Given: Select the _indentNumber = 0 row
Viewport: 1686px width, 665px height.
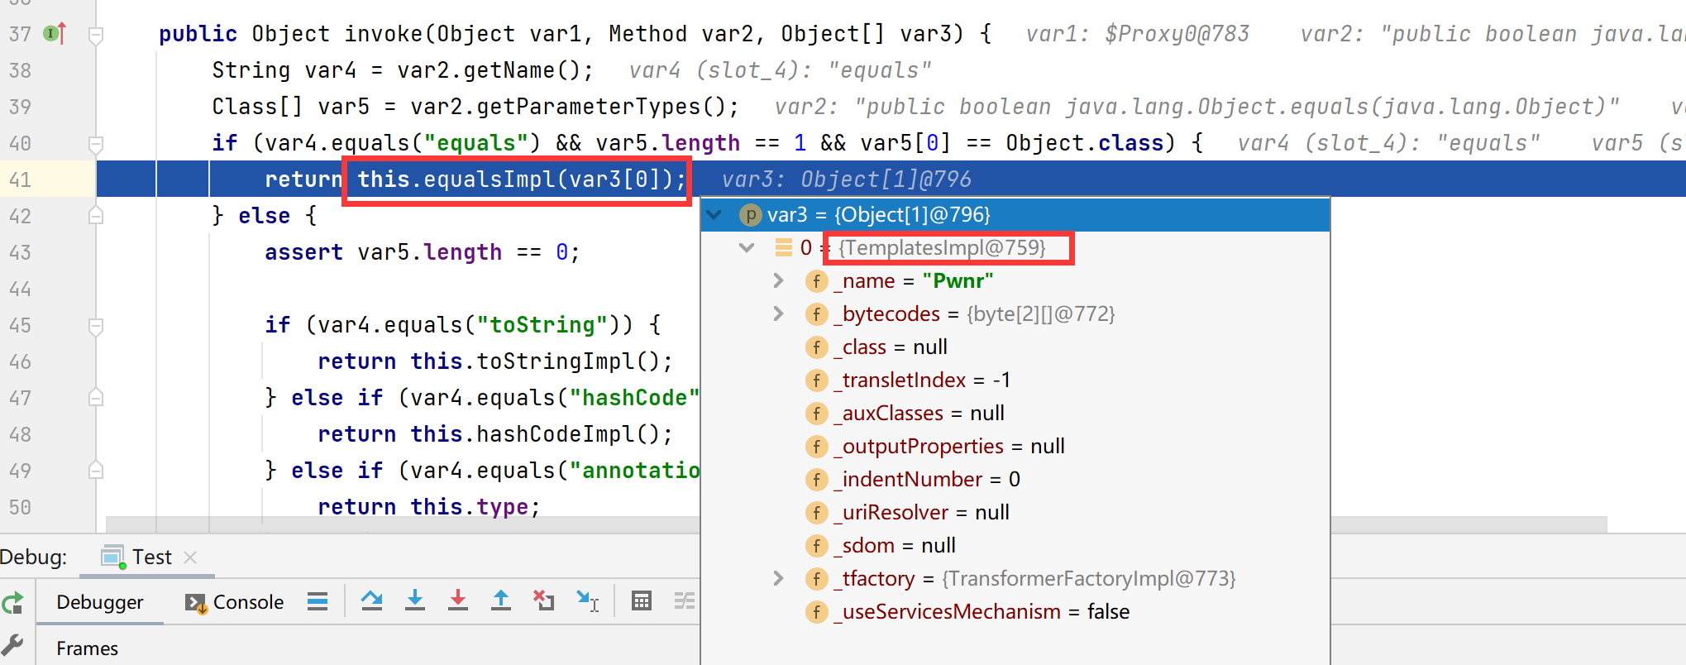Looking at the screenshot, I should [x=1015, y=480].
